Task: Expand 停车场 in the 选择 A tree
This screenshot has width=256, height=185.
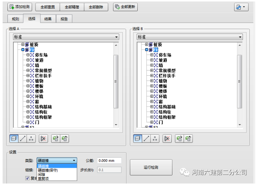Action: [x=28, y=55]
